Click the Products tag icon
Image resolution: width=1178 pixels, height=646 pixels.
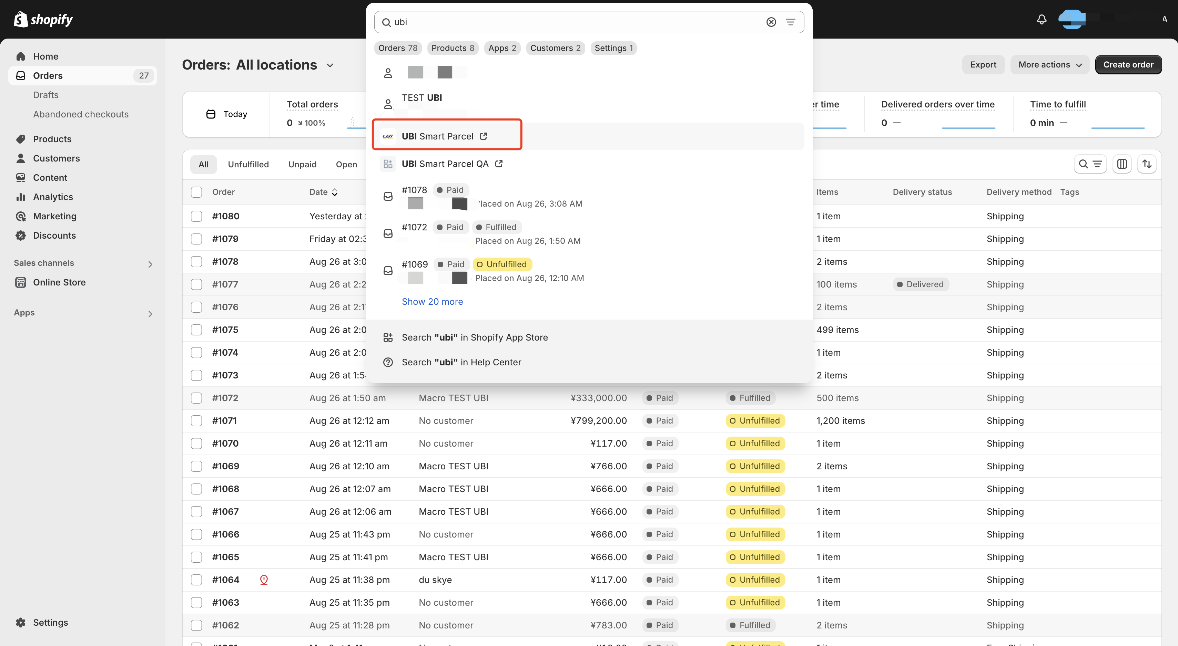[x=21, y=139]
